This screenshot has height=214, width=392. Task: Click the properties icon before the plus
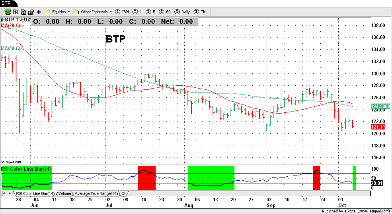pos(31,12)
